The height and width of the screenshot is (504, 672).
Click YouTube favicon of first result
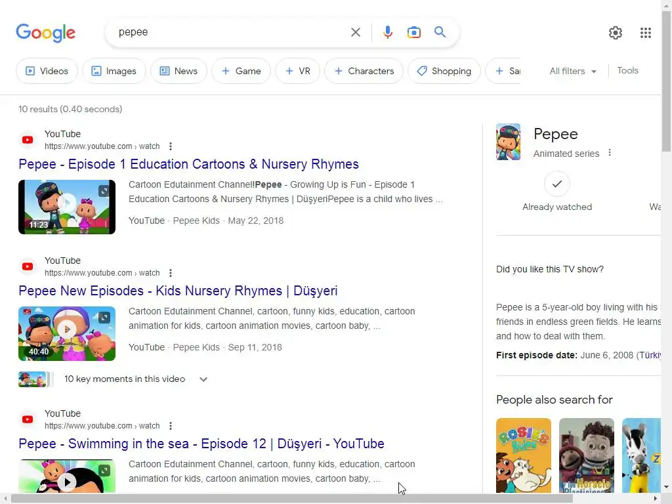click(x=28, y=140)
